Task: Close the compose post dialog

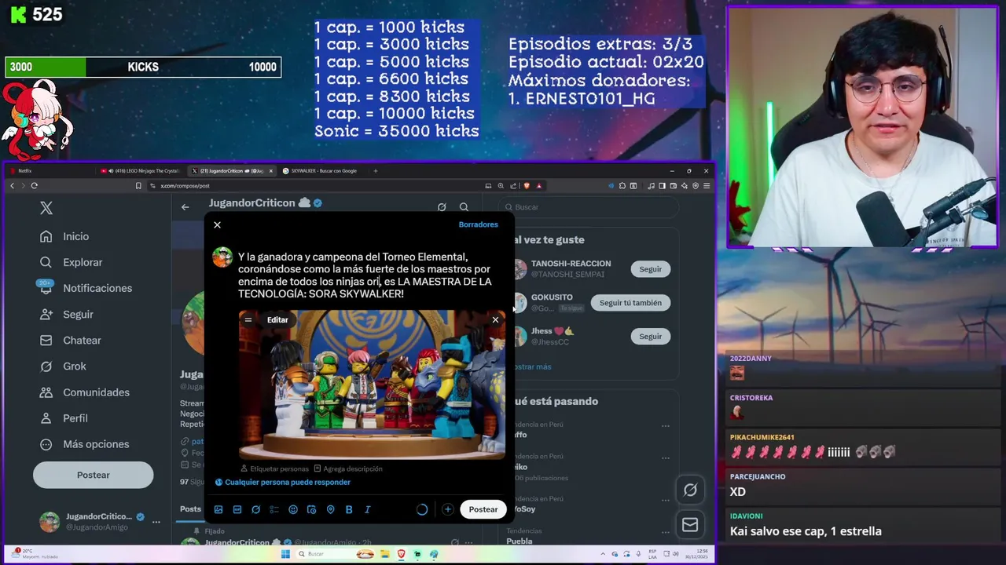Action: [x=217, y=225]
